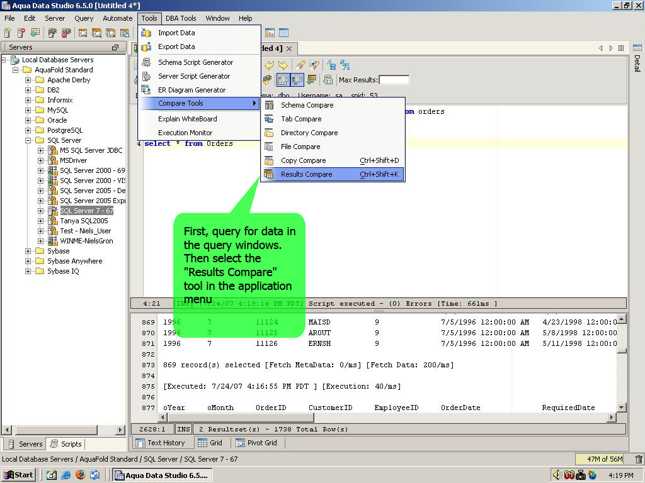Click the brush icon in editor toolbar
This screenshot has height=483, width=645.
click(300, 65)
